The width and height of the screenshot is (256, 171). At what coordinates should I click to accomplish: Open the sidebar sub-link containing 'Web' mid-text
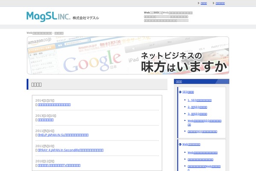(204, 168)
